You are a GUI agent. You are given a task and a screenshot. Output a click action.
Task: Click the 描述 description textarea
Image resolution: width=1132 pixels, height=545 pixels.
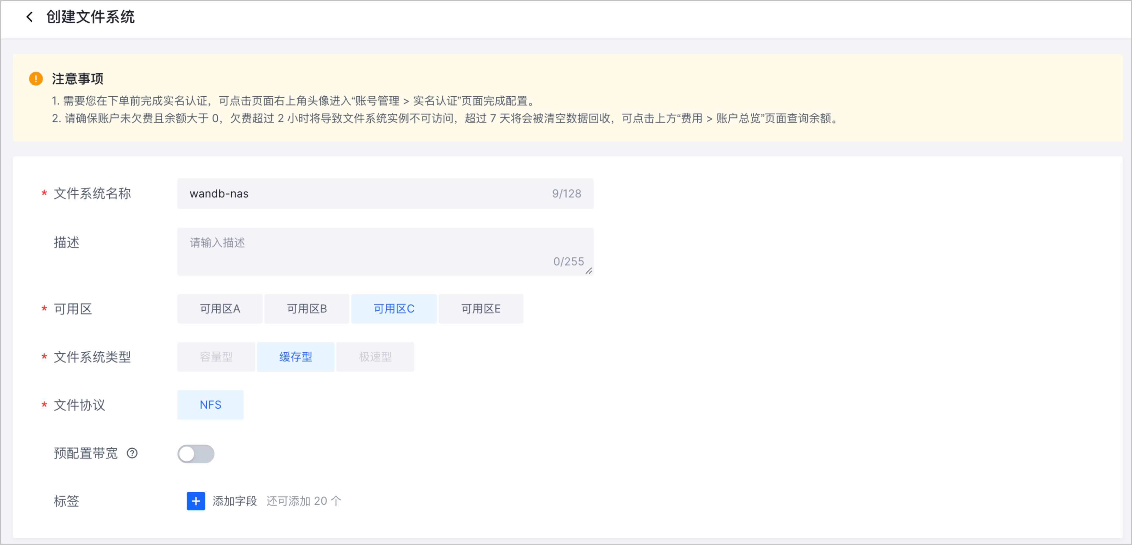point(386,251)
